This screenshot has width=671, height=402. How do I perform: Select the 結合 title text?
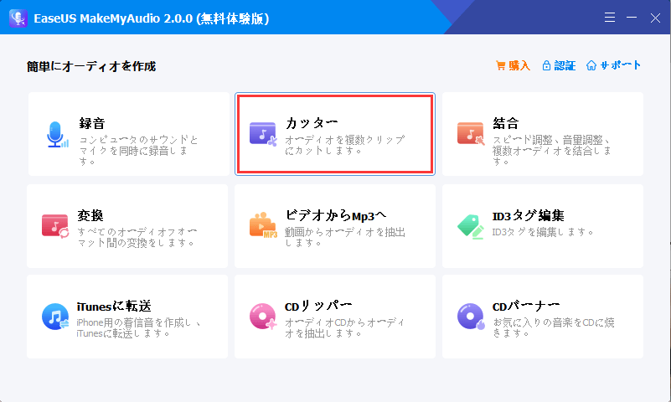[506, 123]
